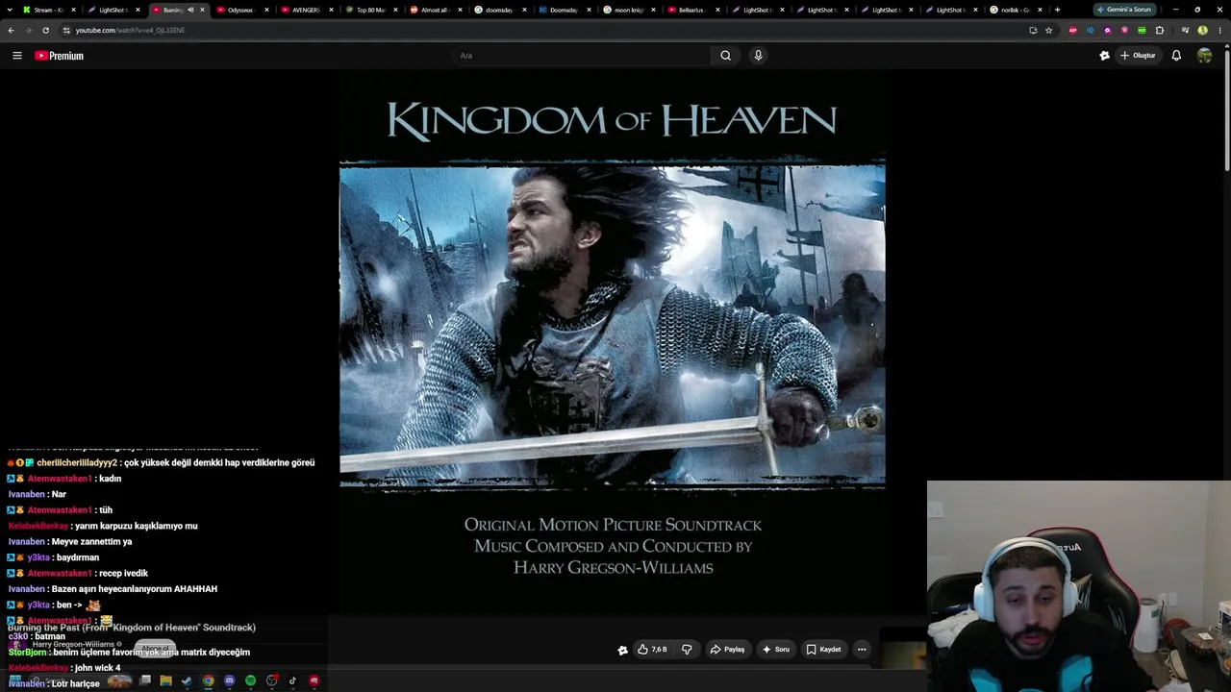
Task: Open Discord from the taskbar
Action: [x=229, y=681]
